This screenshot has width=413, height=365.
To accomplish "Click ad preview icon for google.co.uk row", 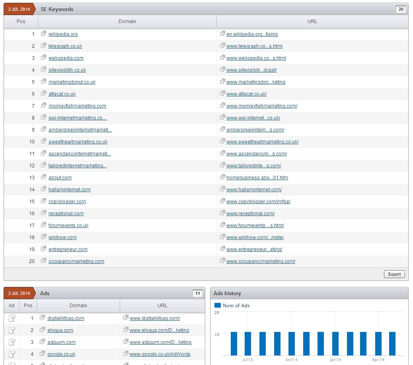I will tap(12, 354).
